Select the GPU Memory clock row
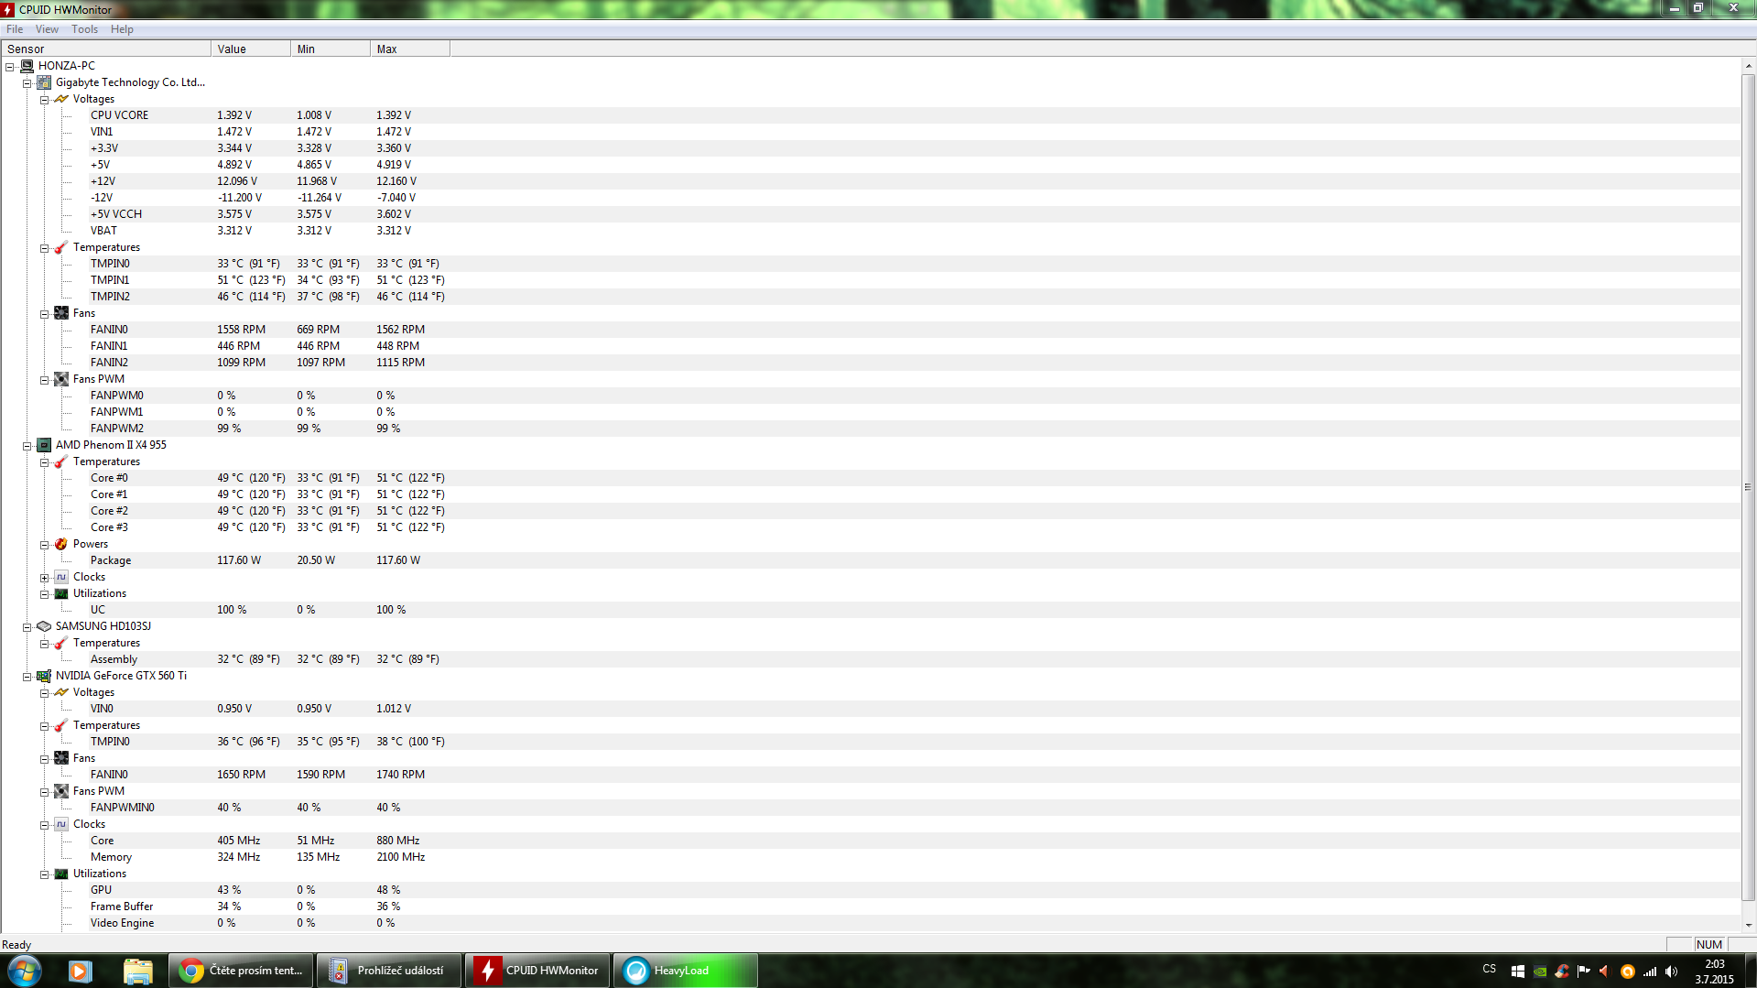The image size is (1757, 988). (x=870, y=857)
